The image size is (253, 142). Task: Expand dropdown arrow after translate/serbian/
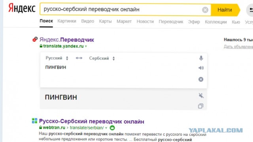[x=106, y=128]
